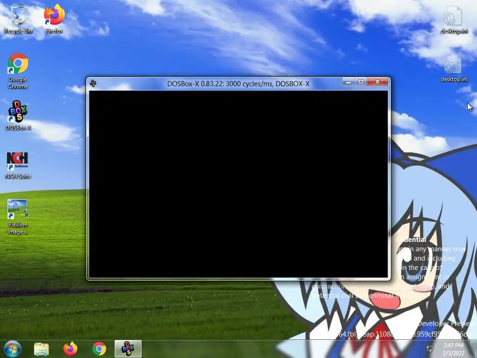
Task: Select the Pixillion Image desktop shortcut
Action: coord(18,216)
